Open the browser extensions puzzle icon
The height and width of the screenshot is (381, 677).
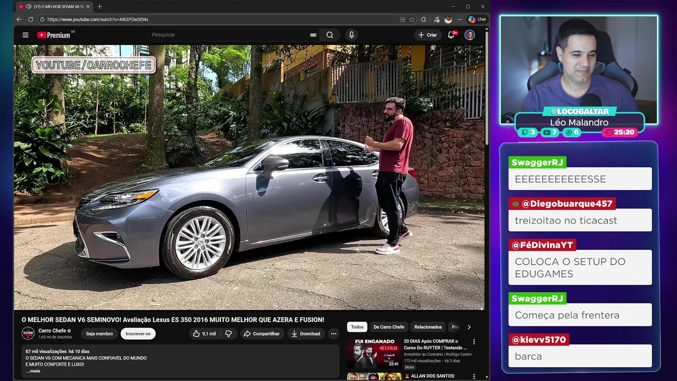424,19
